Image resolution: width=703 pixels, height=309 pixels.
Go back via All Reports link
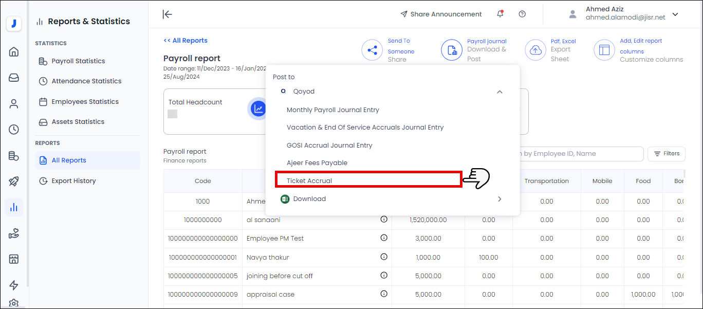[186, 41]
